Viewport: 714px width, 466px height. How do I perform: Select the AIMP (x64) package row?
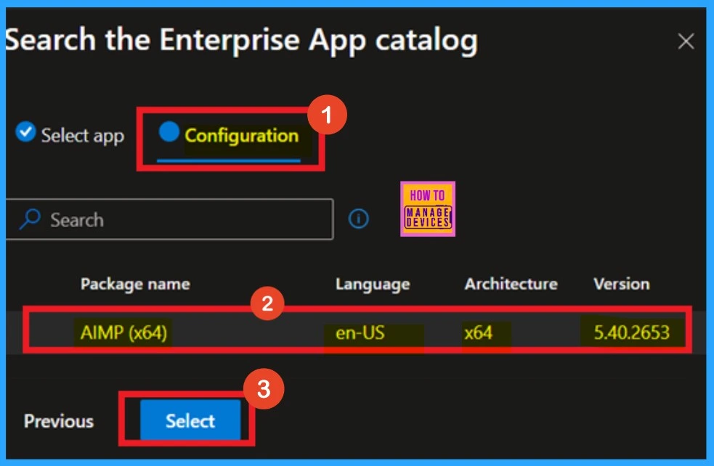point(357,332)
